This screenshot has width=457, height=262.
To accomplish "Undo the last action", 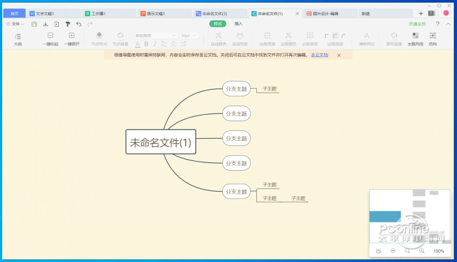I will 78,24.
